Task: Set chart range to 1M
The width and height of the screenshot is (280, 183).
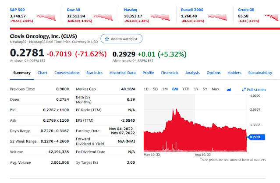Action: click(x=165, y=89)
